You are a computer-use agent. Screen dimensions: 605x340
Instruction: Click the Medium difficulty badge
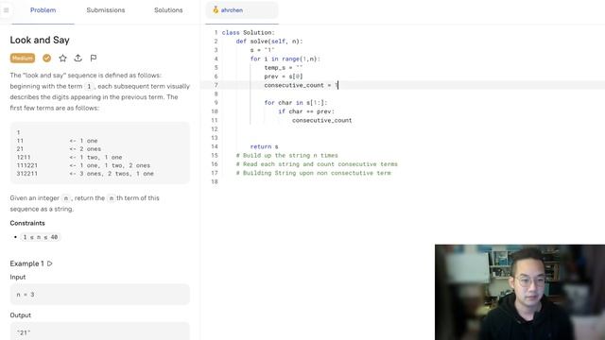(x=23, y=59)
